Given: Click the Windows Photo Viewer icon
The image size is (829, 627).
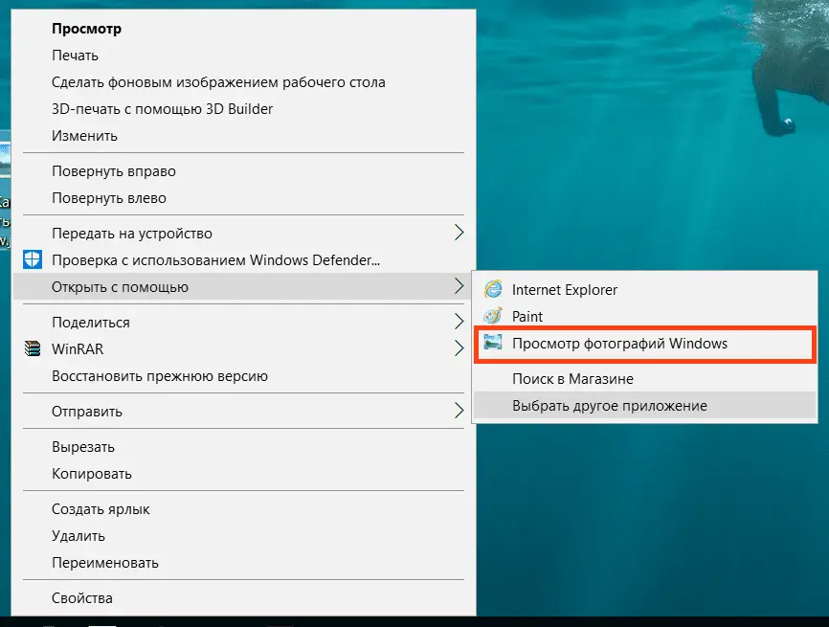Looking at the screenshot, I should coord(493,344).
